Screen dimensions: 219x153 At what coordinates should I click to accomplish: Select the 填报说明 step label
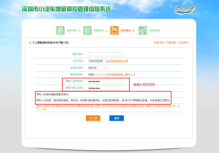72,30
